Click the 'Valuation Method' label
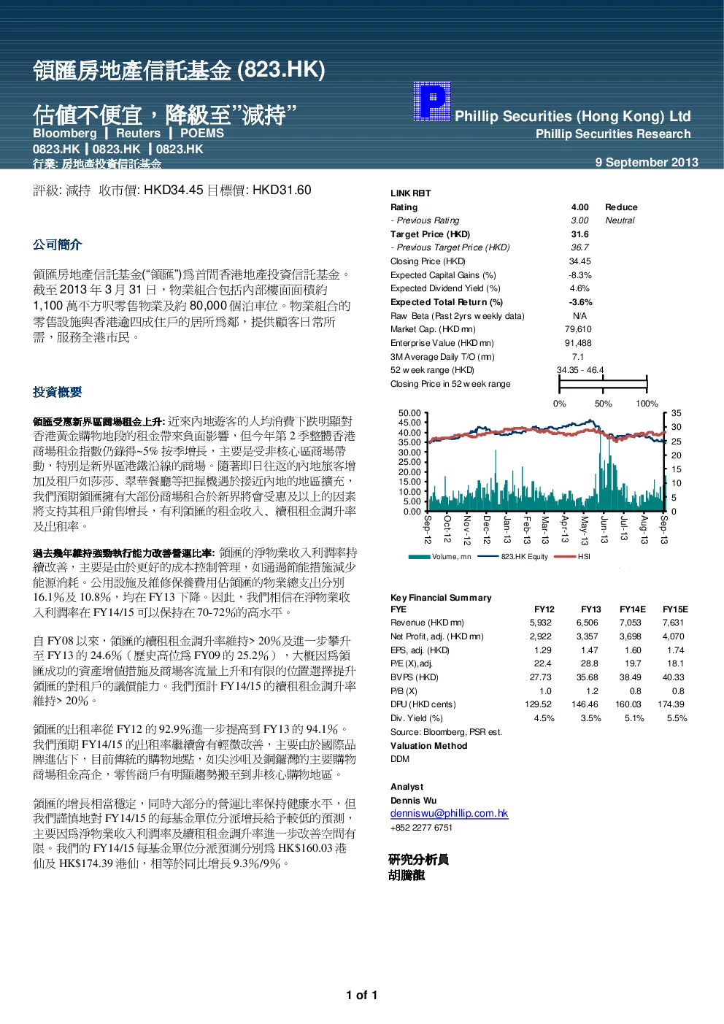This screenshot has height=1024, width=724. (428, 746)
